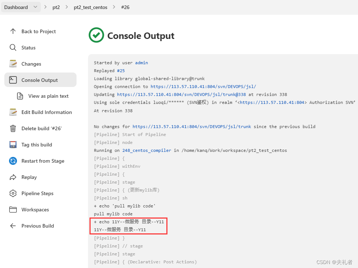Screen dimensions: 358x268
Task: Select the Status sidebar label
Action: [28, 48]
